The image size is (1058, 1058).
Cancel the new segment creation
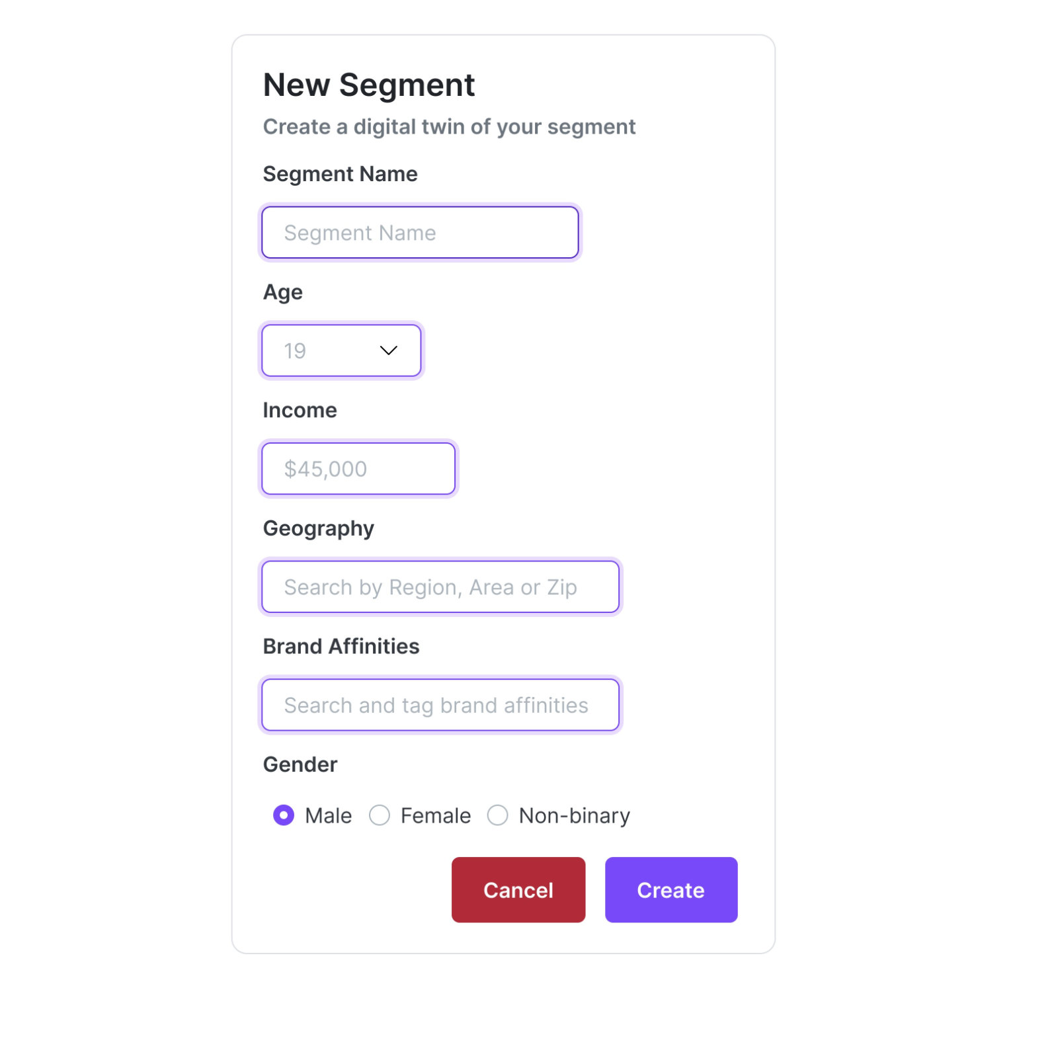pyautogui.click(x=518, y=889)
